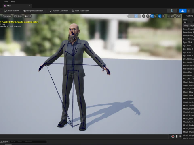Close the Man asset tab
Viewport: 194px width, 145px height.
point(30,6)
